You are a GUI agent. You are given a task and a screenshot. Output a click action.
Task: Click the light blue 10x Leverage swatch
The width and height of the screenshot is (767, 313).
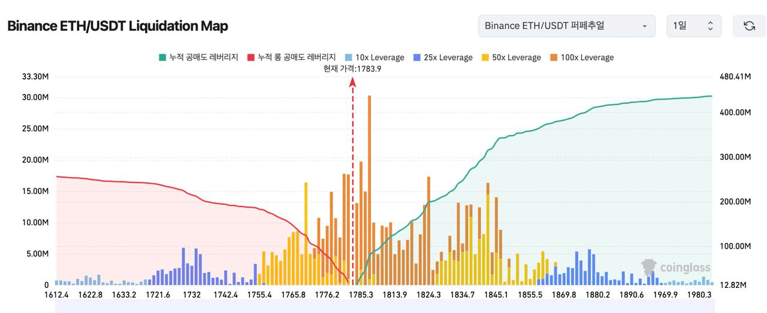click(x=348, y=57)
